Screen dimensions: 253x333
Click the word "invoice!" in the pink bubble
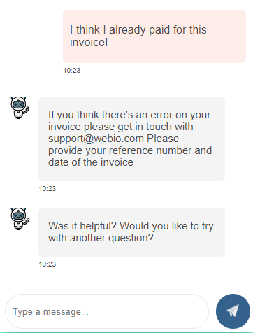(x=89, y=43)
